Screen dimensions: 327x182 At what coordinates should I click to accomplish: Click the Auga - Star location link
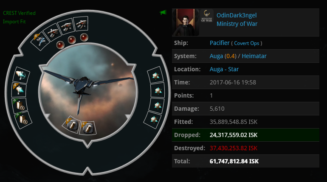(224, 69)
